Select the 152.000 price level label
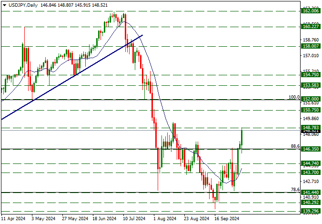This screenshot has width=322, height=224. pos(311,99)
